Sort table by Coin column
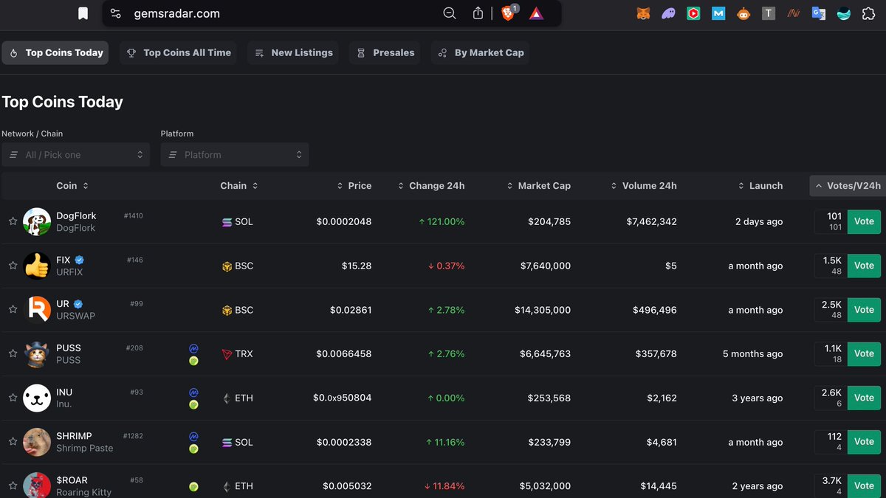Viewport: 886px width, 498px height. (72, 186)
